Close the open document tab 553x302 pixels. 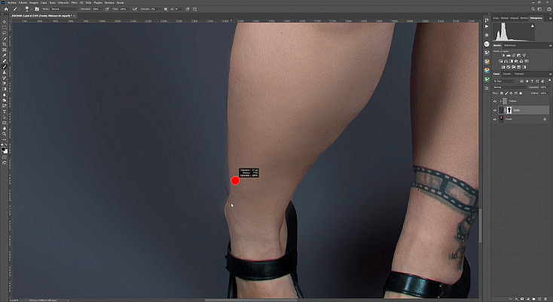tap(75, 16)
